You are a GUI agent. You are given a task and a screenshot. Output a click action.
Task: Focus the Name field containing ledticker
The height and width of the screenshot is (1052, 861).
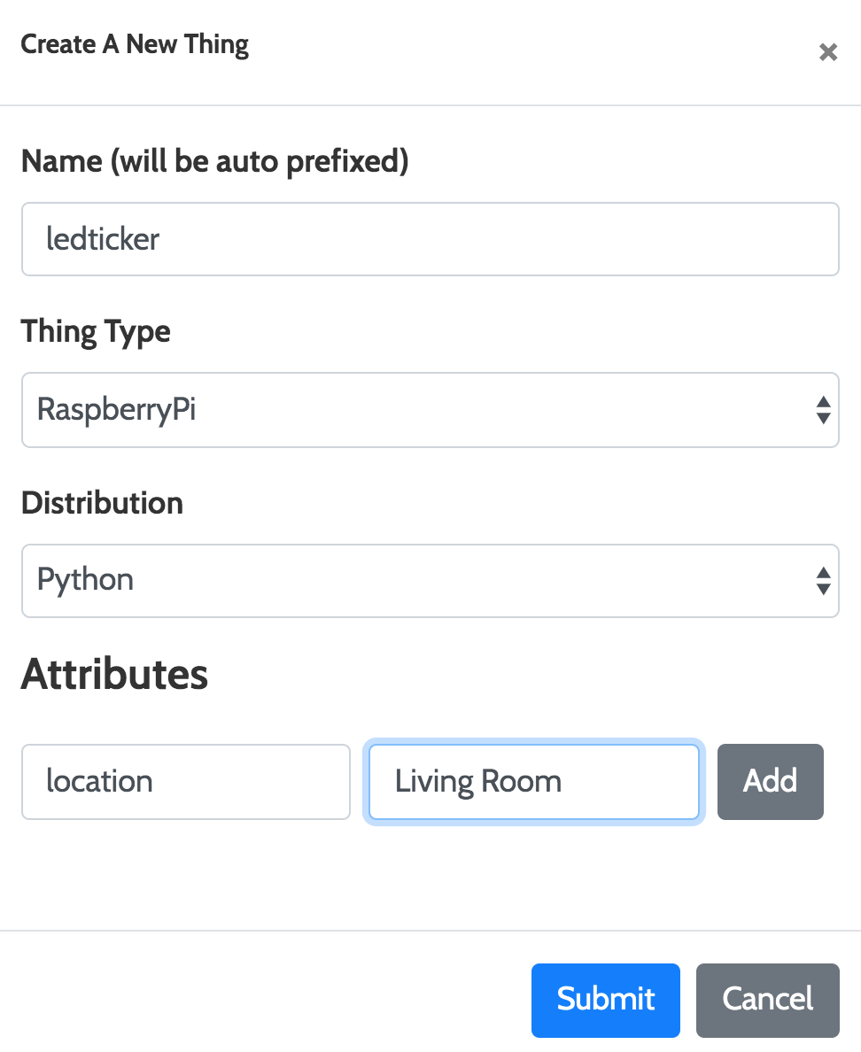pyautogui.click(x=430, y=239)
